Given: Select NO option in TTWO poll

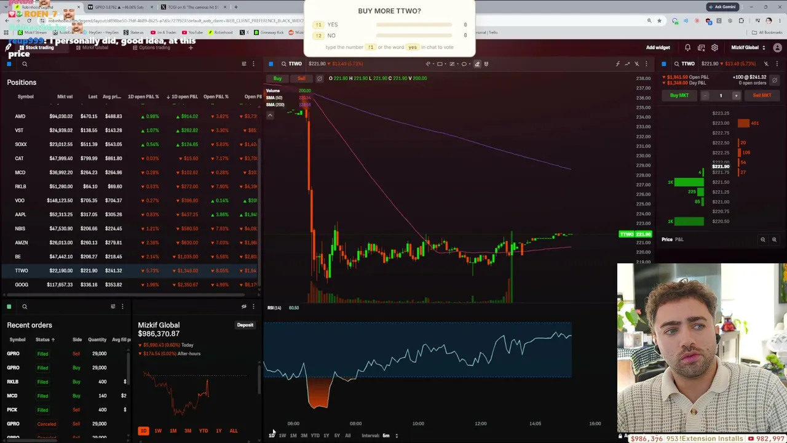Looking at the screenshot, I should click(390, 36).
